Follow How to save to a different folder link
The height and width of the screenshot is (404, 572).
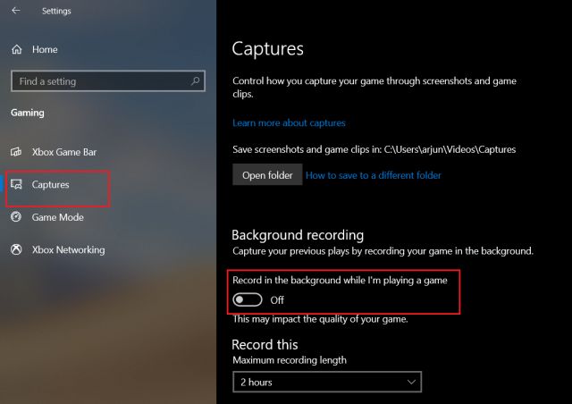374,175
